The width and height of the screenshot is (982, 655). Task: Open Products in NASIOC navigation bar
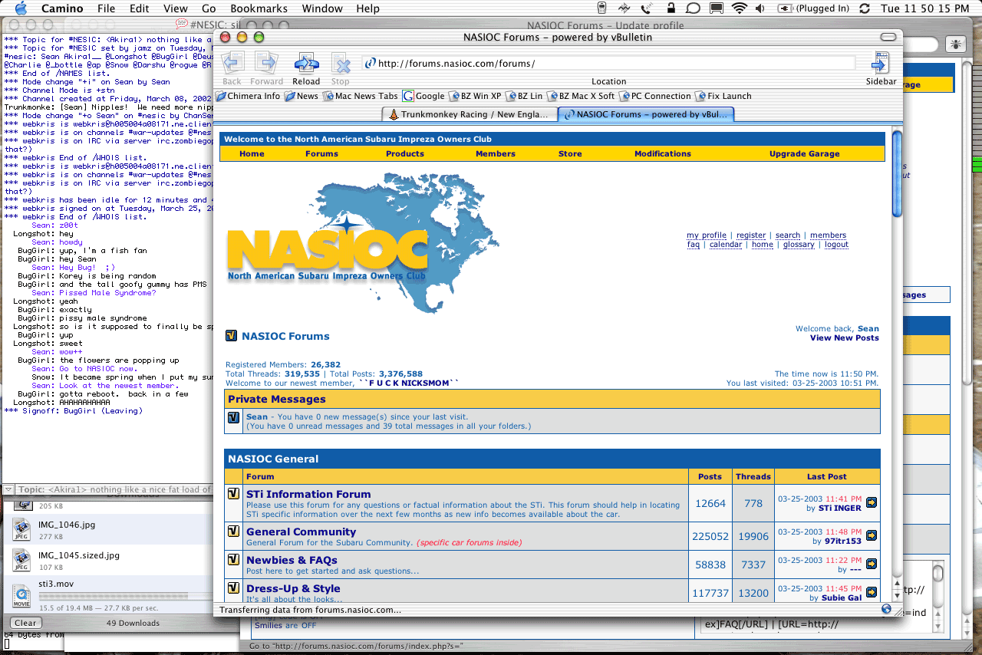point(405,153)
